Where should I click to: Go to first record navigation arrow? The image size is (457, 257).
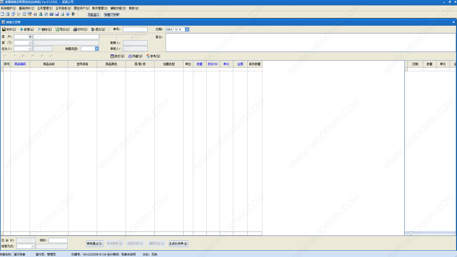tap(5, 56)
